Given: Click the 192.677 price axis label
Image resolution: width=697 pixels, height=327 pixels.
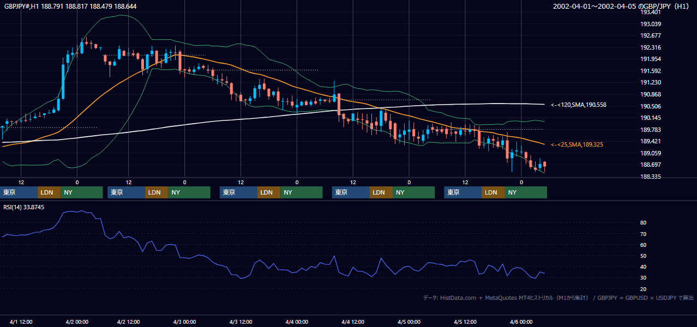Looking at the screenshot, I should coord(651,36).
